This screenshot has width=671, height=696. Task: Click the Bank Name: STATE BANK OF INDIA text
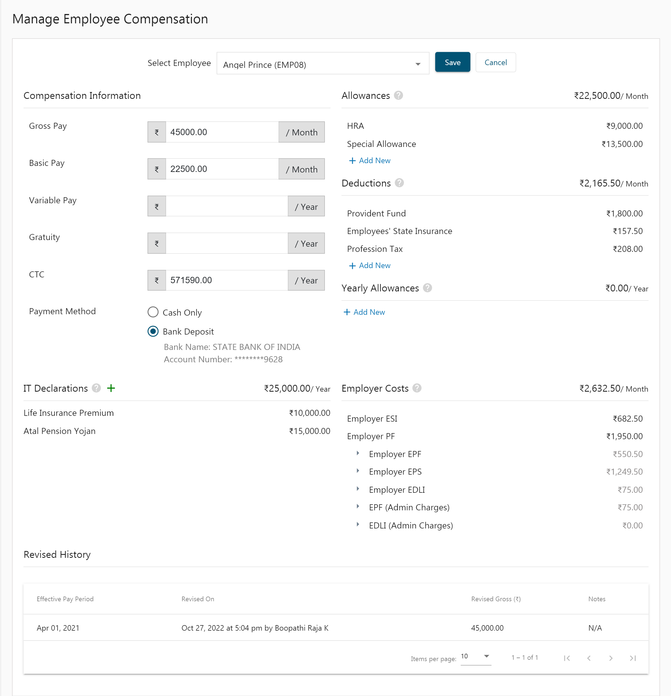[x=232, y=347]
